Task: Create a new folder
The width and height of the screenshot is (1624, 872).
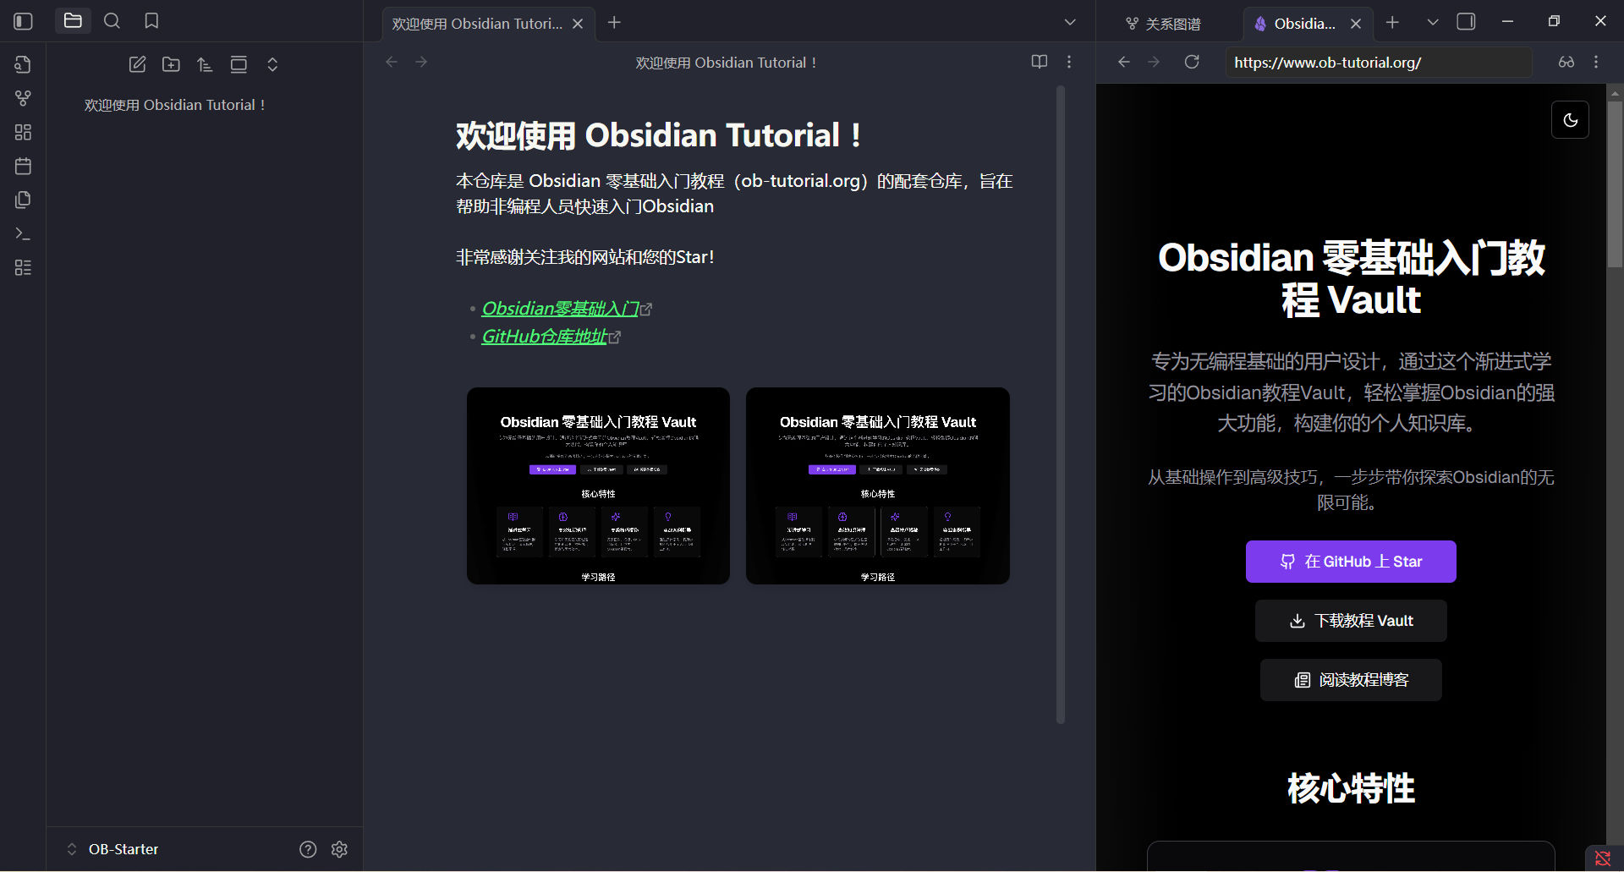Action: point(171,64)
